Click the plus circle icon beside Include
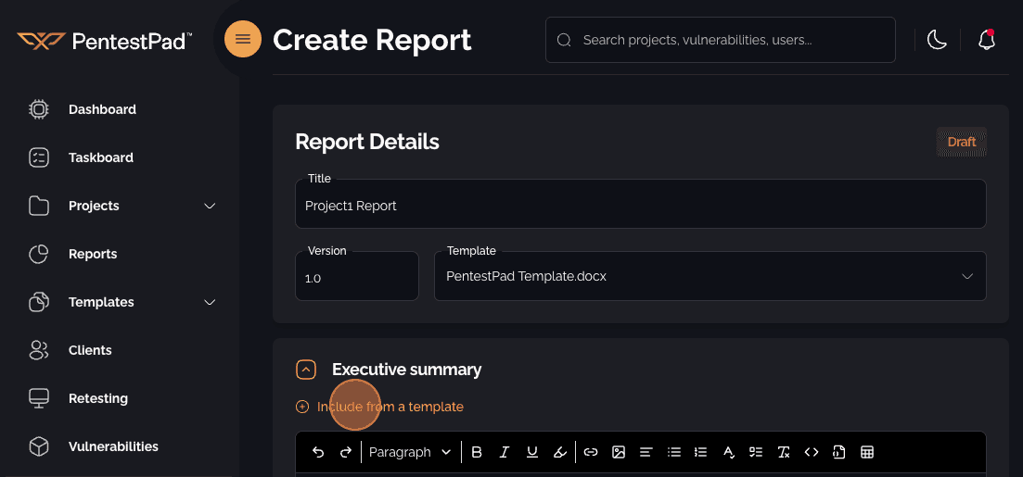Image resolution: width=1023 pixels, height=477 pixels. (302, 408)
